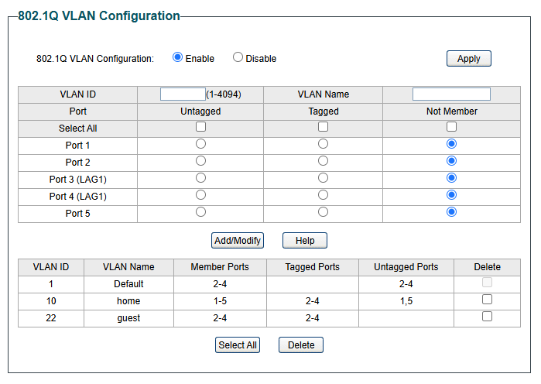This screenshot has height=384, width=541.
Task: Focus the VLAN Name input field
Action: click(x=451, y=94)
